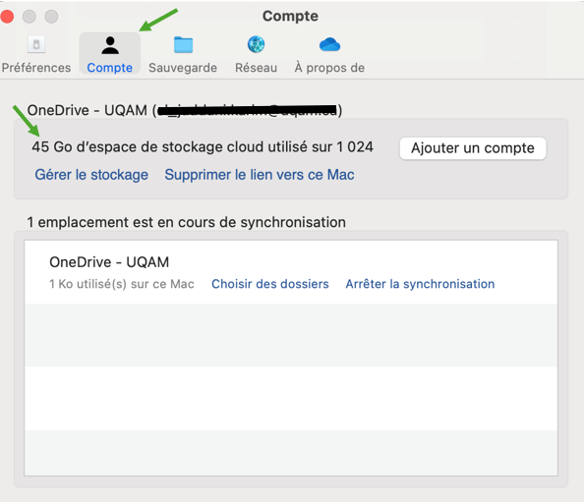
Task: Click the red close window button
Action: pos(7,17)
